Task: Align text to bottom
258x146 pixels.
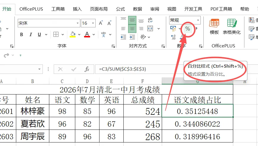Action: point(141,21)
